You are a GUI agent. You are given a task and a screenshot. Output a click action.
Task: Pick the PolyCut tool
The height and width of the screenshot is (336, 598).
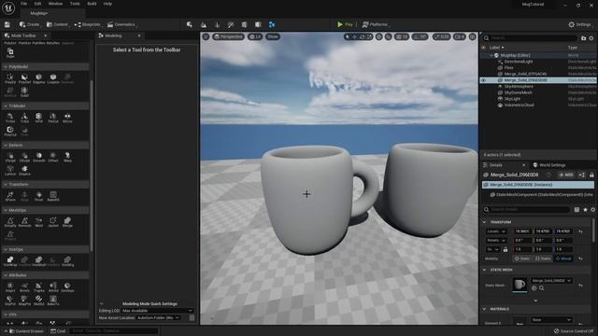(10, 132)
